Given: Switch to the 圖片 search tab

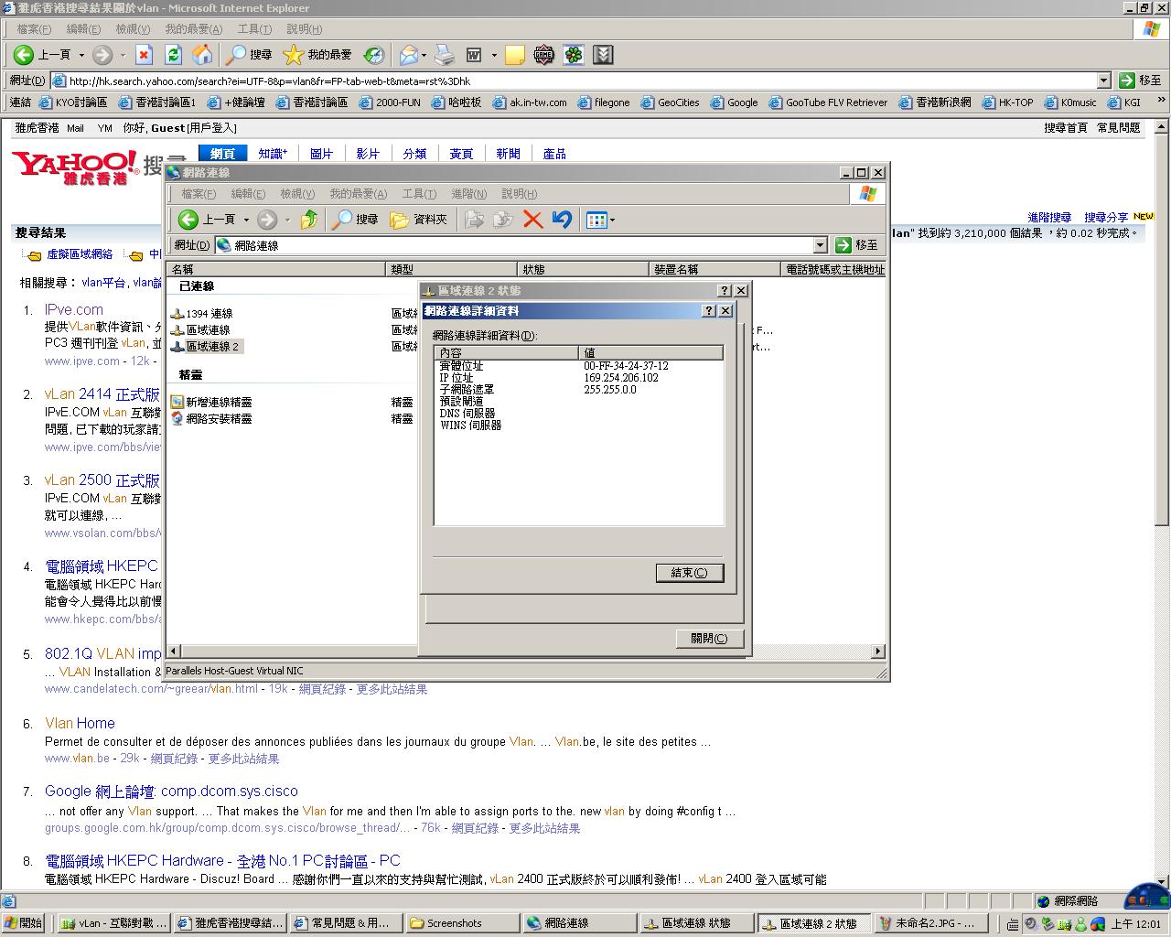Looking at the screenshot, I should (321, 154).
